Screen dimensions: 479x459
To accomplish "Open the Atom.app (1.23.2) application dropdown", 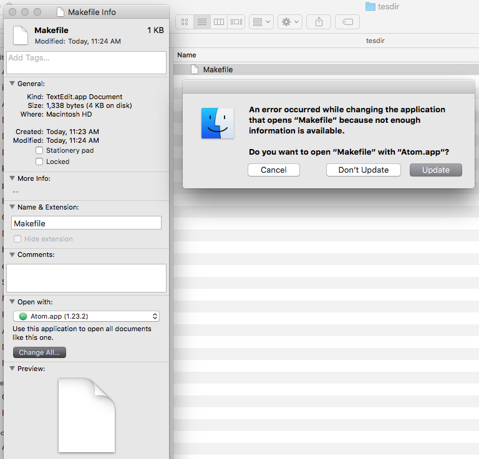I will click(x=87, y=316).
